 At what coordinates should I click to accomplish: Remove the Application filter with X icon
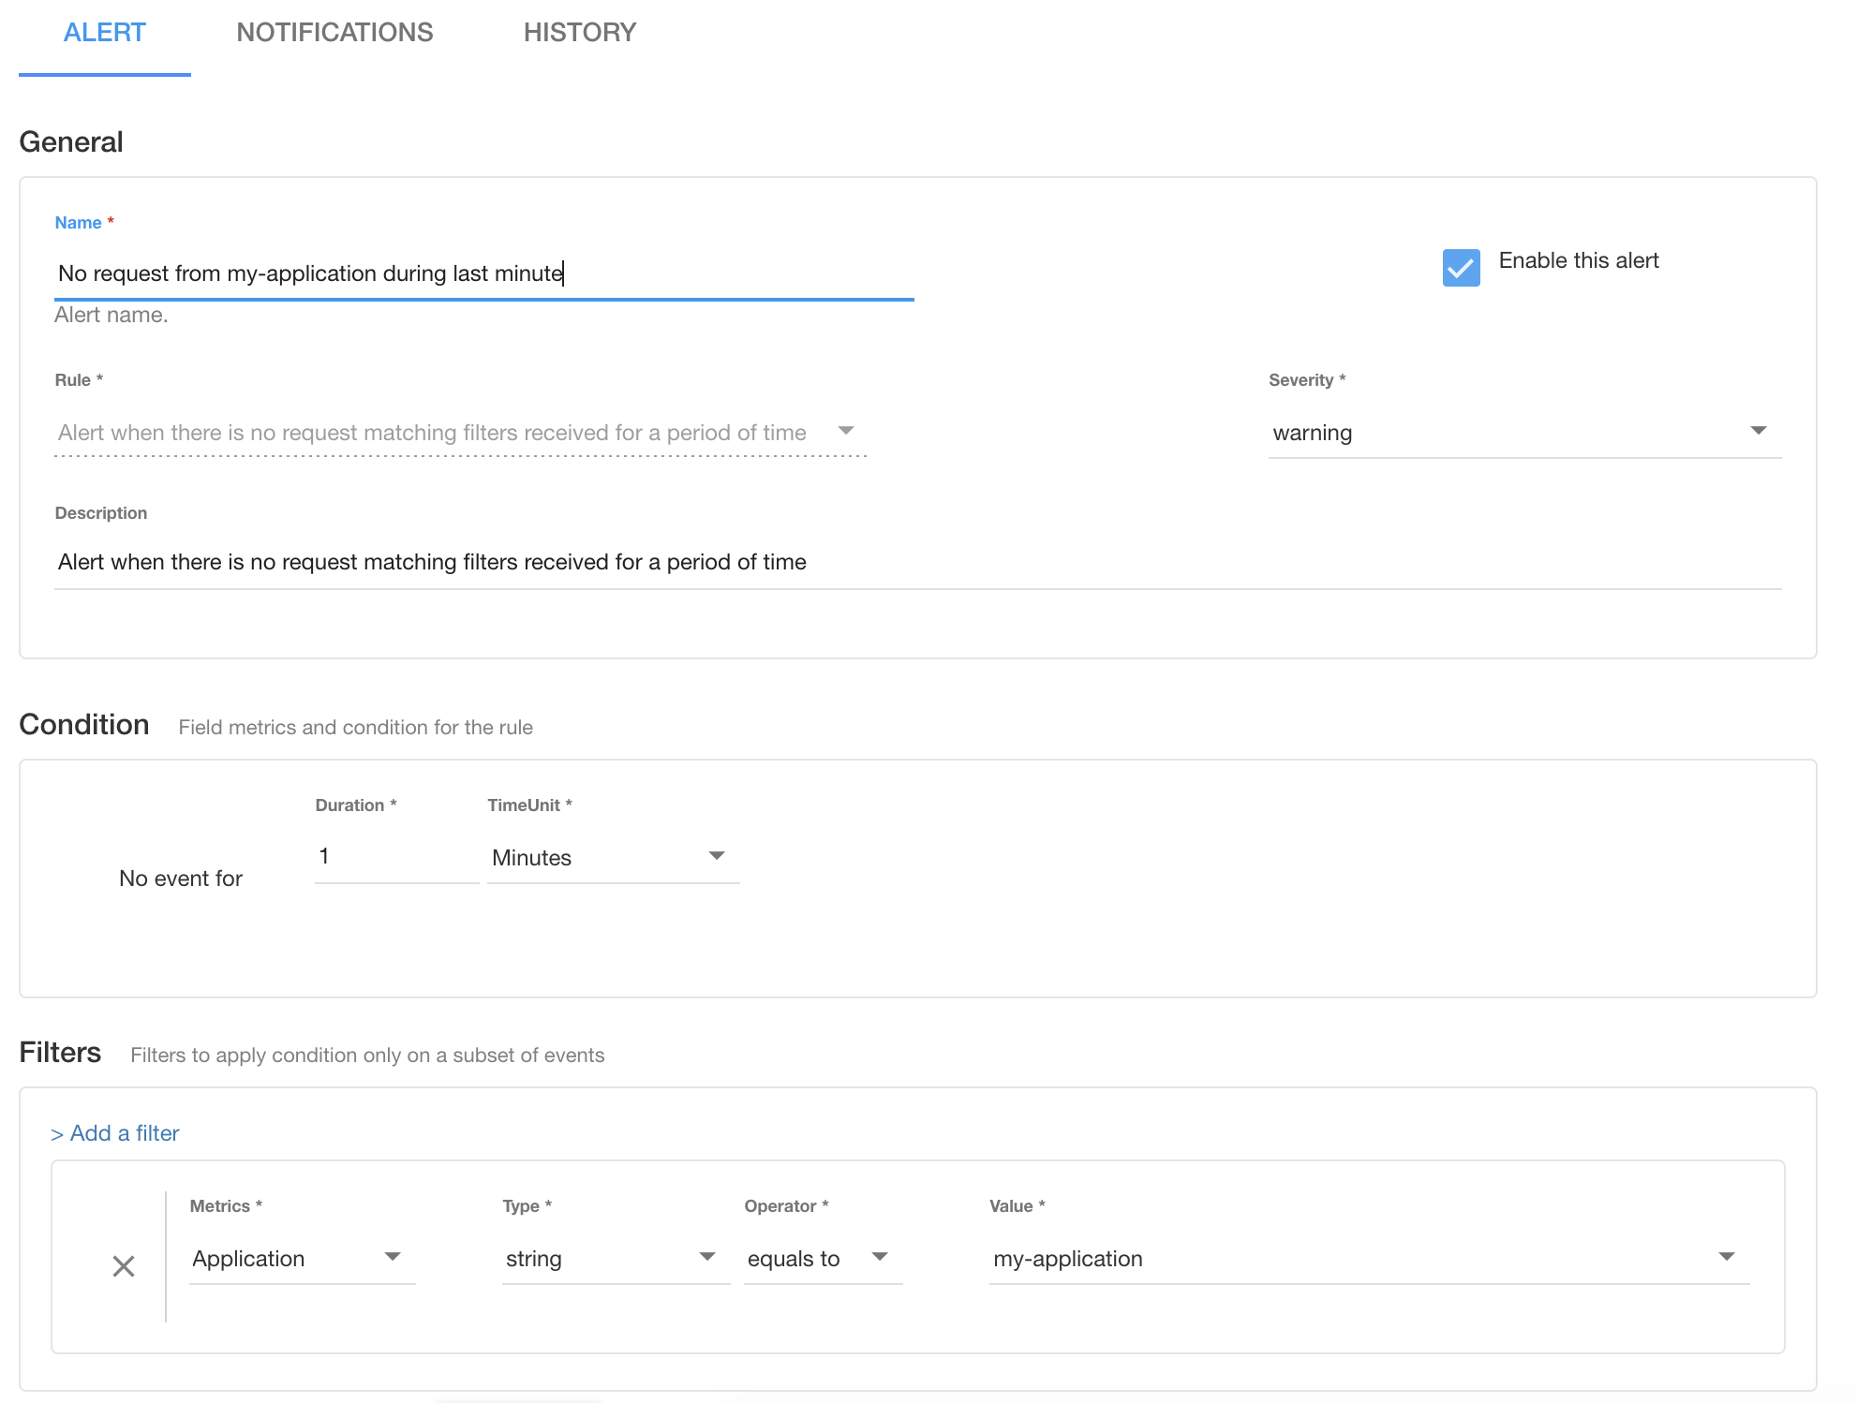point(123,1266)
